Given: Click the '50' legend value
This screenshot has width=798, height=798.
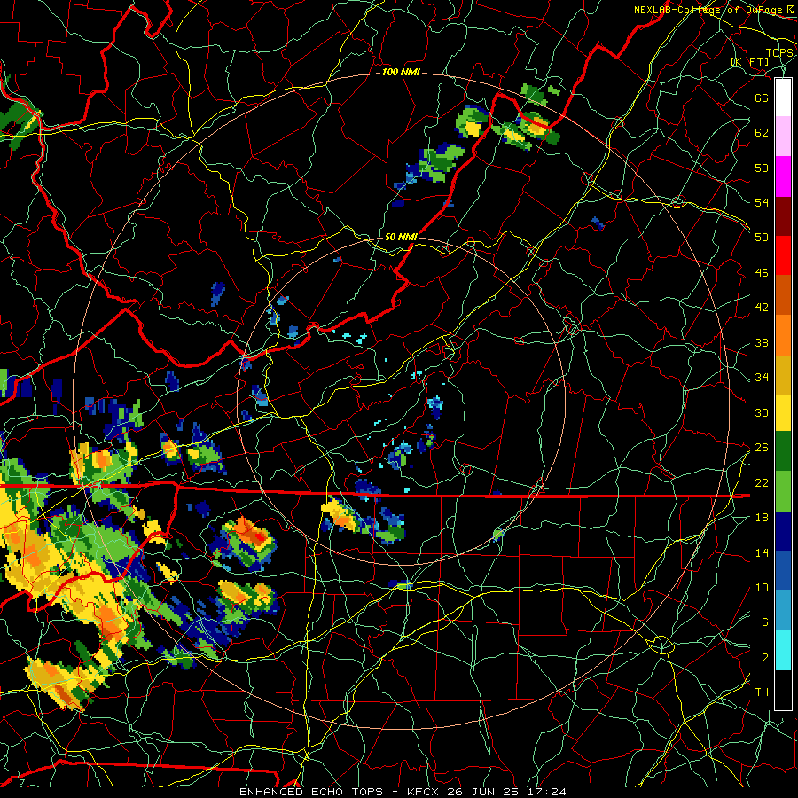Looking at the screenshot, I should [762, 237].
